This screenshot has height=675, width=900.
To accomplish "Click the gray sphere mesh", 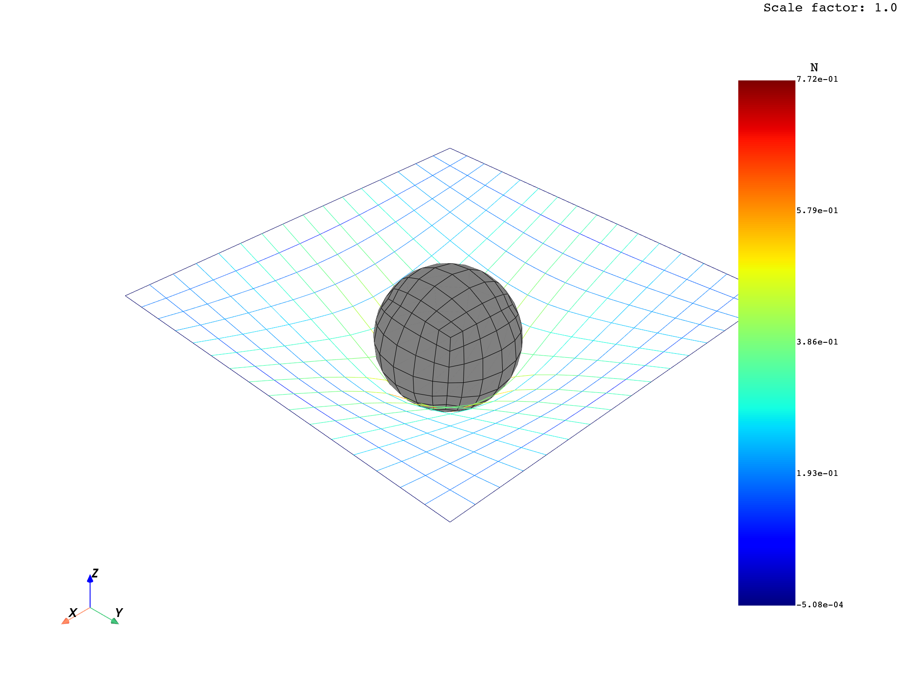I will coord(448,337).
